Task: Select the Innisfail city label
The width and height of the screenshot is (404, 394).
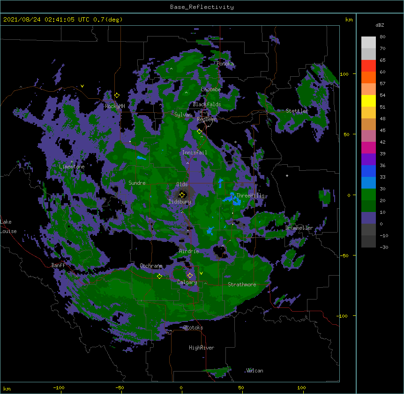Action: 195,153
